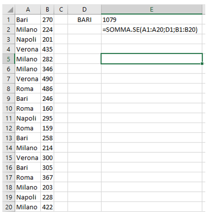
Task: Click cell A4 containing Verona
Action: (28, 49)
